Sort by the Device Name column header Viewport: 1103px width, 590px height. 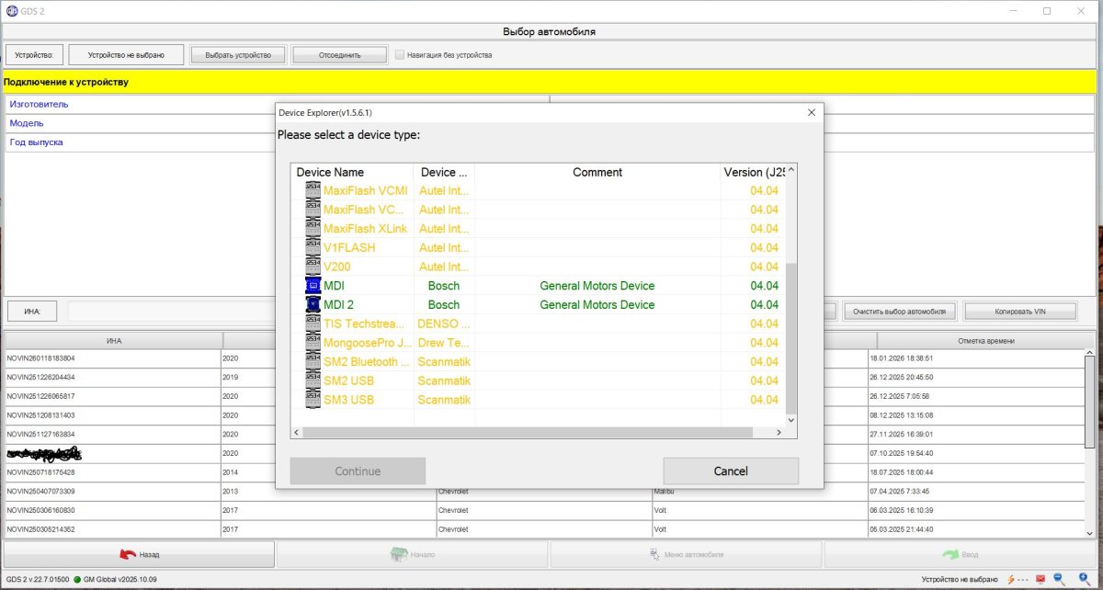pos(352,172)
